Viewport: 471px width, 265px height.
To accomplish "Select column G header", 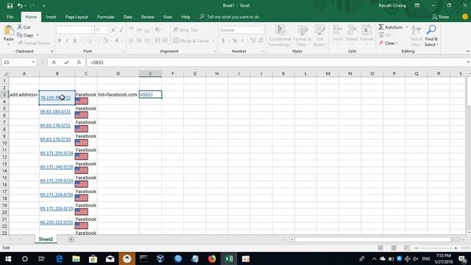I will (x=194, y=74).
